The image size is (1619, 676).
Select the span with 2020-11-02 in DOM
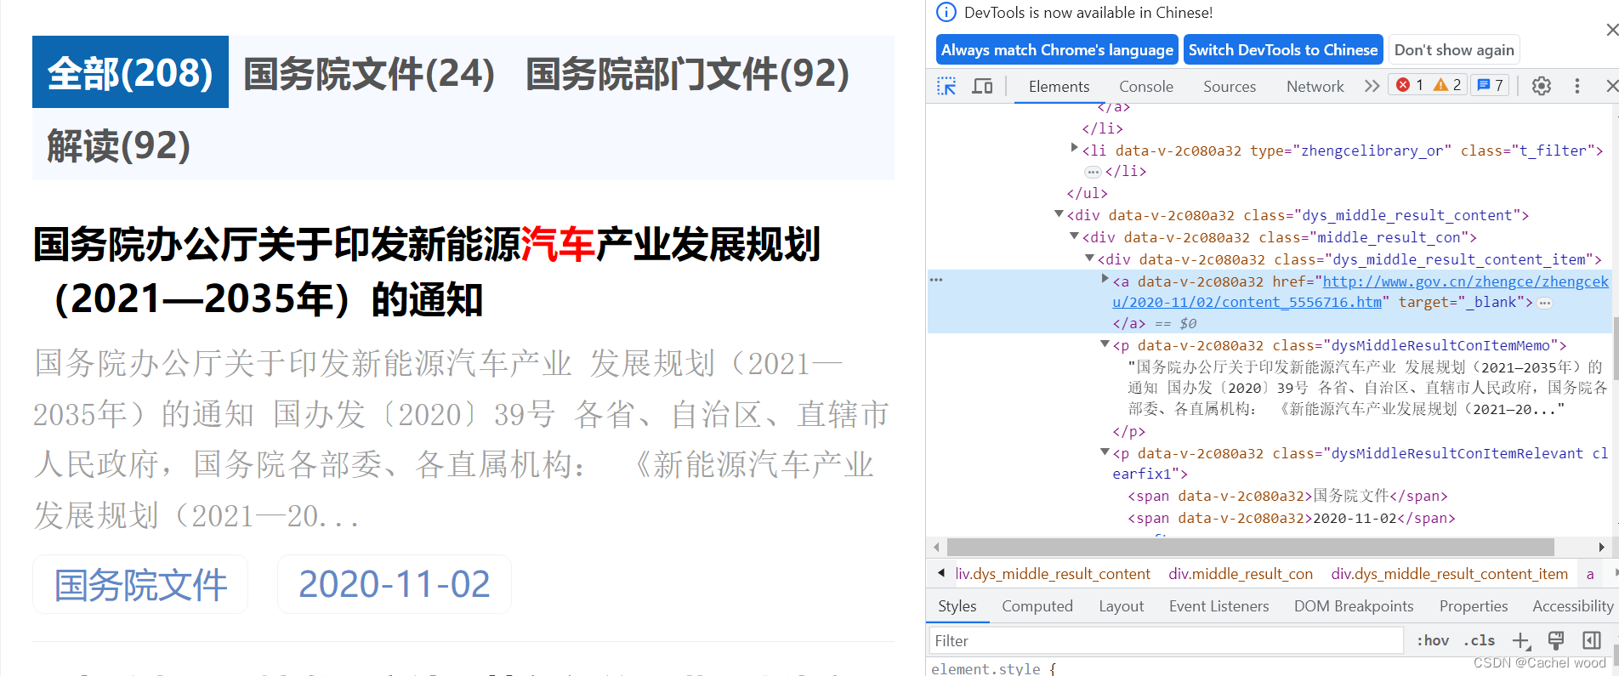1291,518
